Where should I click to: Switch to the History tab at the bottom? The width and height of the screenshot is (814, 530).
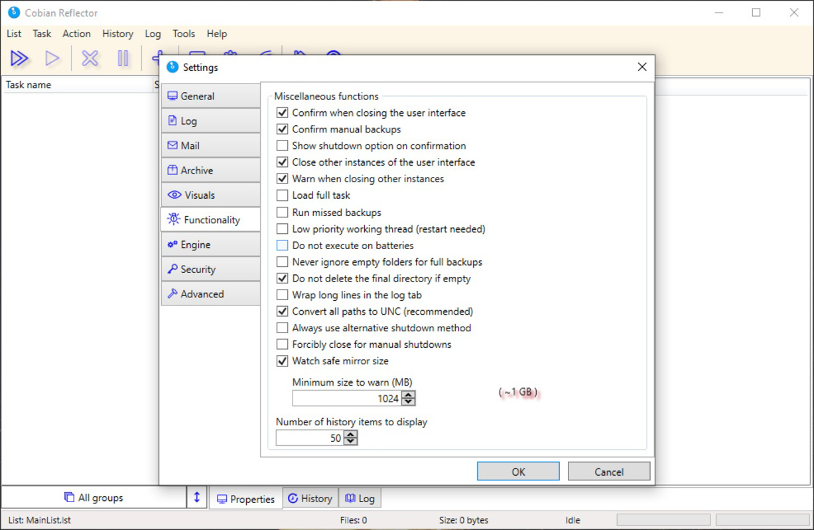pos(310,498)
